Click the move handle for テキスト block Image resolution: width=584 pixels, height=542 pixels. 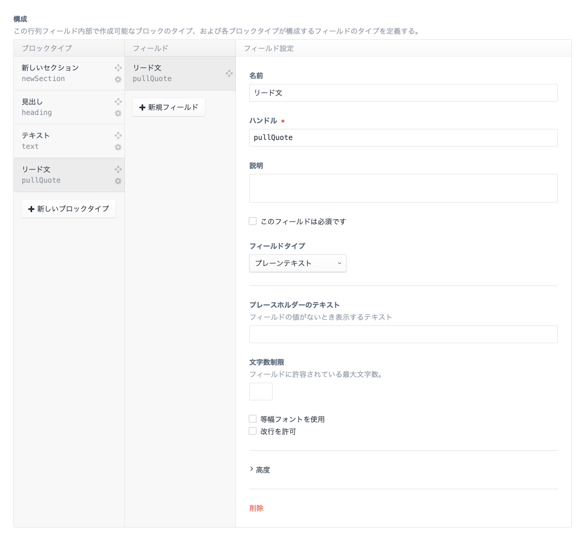click(118, 135)
